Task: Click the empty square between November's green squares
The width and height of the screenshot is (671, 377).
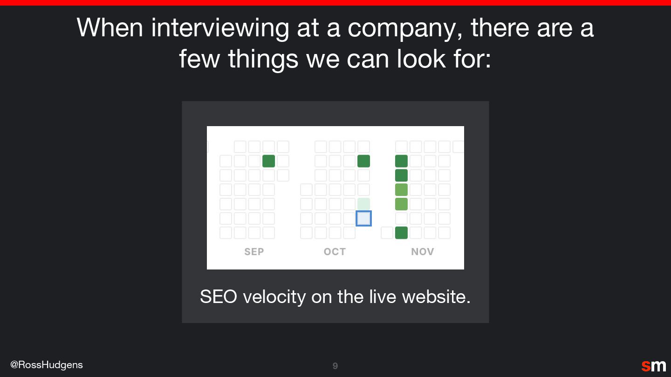Action: [401, 218]
